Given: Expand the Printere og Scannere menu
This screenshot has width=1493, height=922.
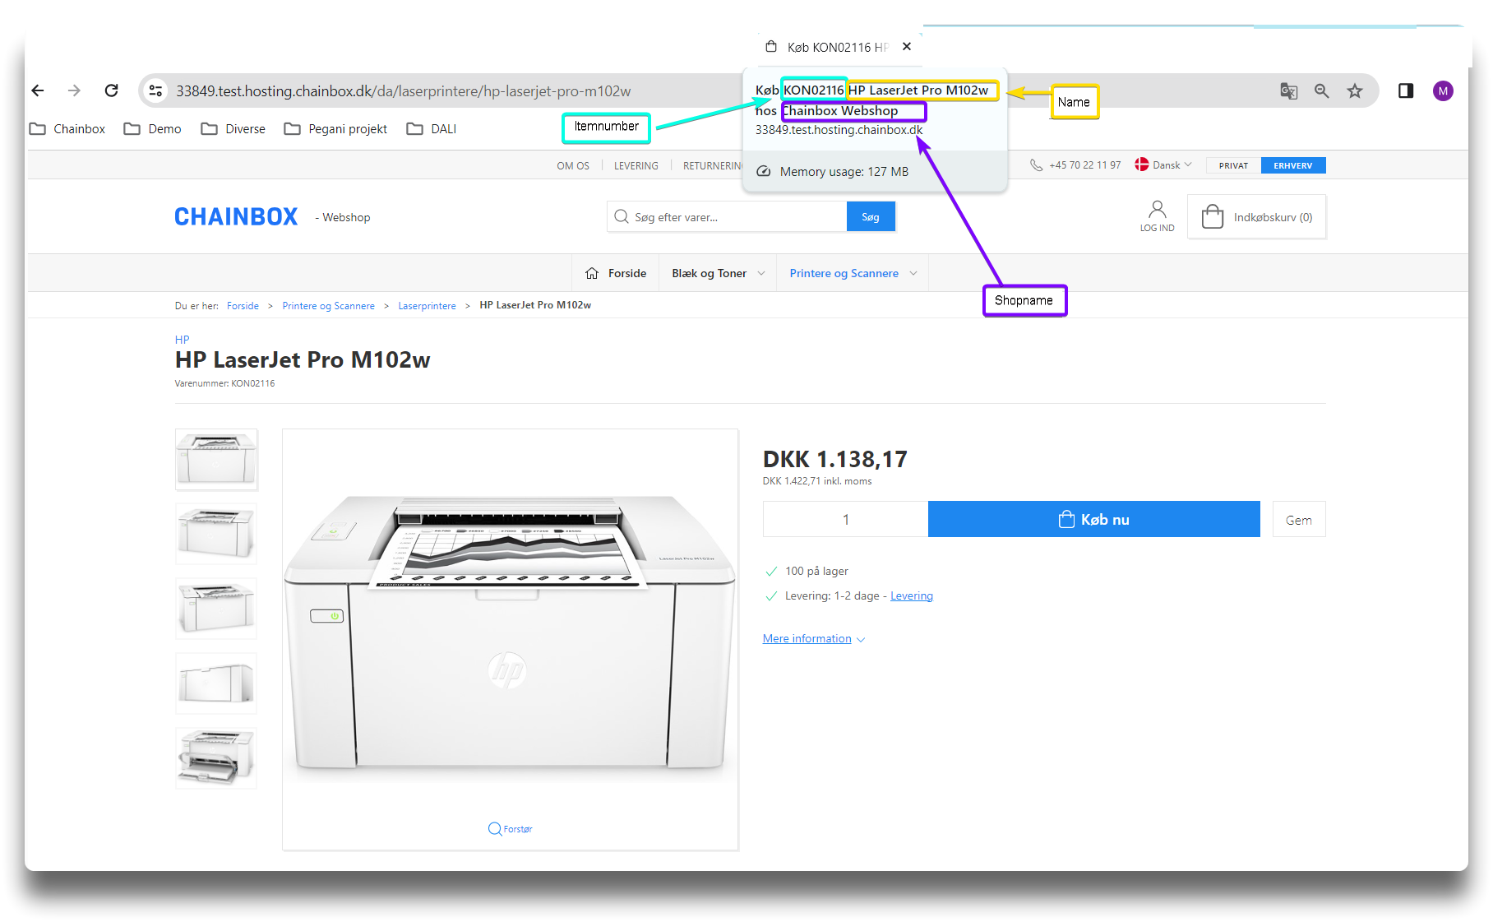Looking at the screenshot, I should [853, 273].
